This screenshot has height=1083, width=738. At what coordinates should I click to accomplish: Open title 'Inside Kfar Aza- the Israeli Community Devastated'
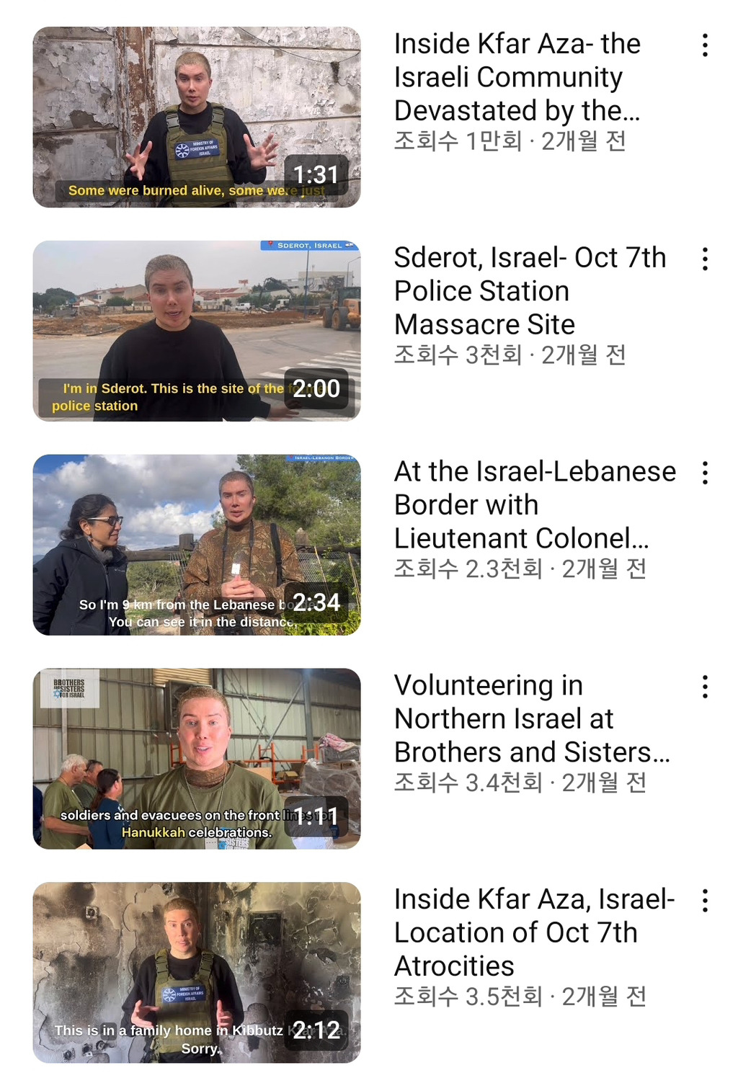[x=517, y=77]
